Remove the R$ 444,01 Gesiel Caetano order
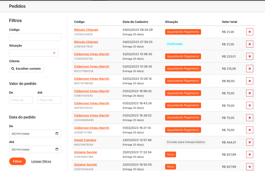 249,142
